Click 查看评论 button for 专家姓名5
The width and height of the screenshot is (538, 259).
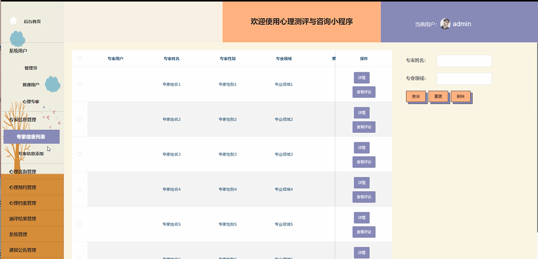[x=364, y=232]
